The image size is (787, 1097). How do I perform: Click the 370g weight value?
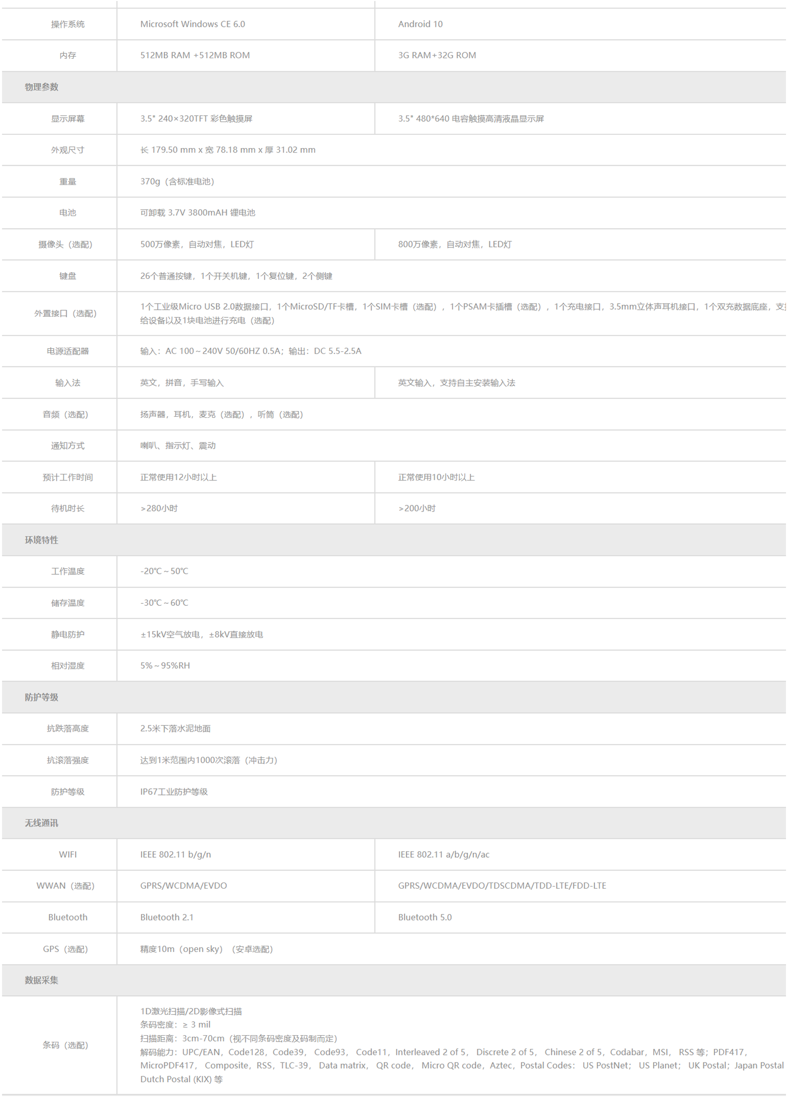[177, 181]
